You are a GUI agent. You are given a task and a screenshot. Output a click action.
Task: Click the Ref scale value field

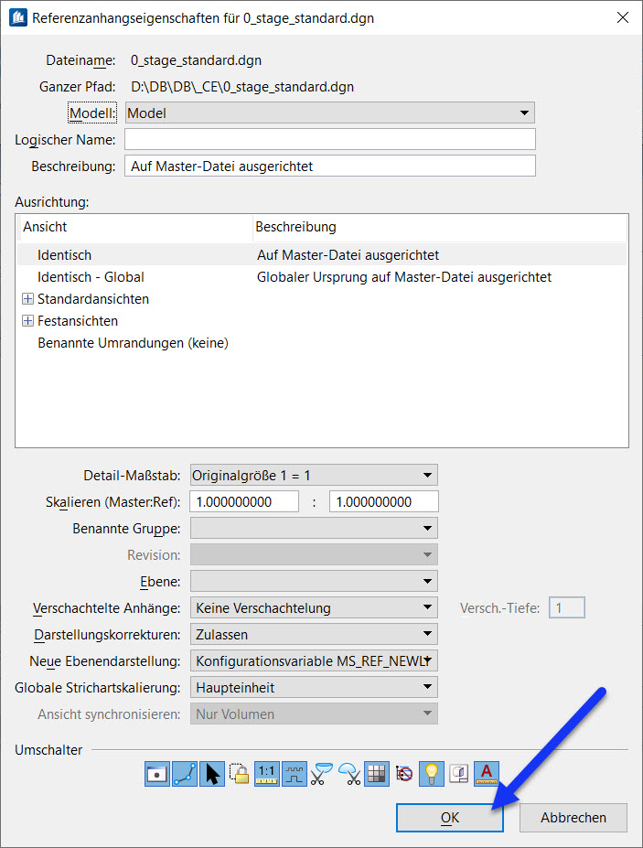384,502
